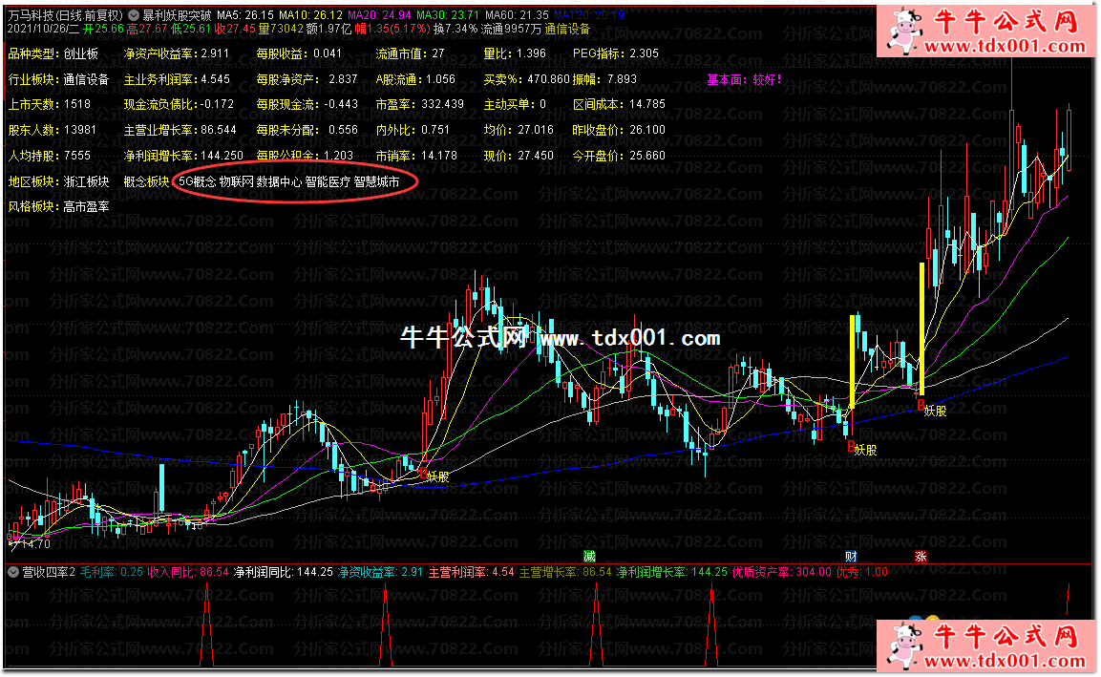Screen dimensions: 1101x677
Task: Click 地区板块: 浙江板块 field
Action: tap(59, 181)
